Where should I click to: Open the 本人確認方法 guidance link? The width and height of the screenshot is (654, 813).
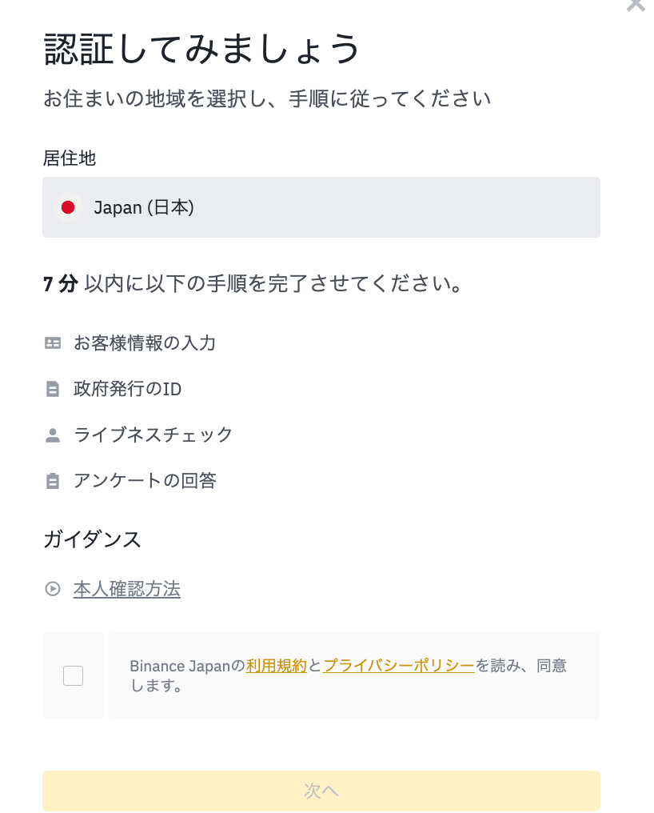click(127, 590)
